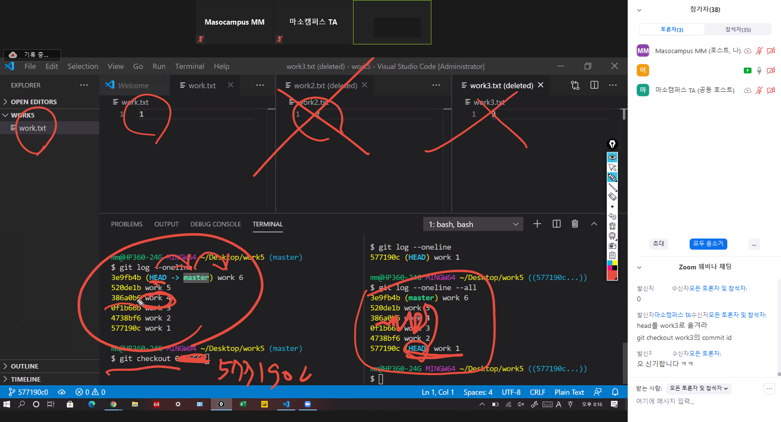The image size is (781, 422).
Task: Pick the red color swatch in annotation toolbar
Action: click(x=612, y=275)
